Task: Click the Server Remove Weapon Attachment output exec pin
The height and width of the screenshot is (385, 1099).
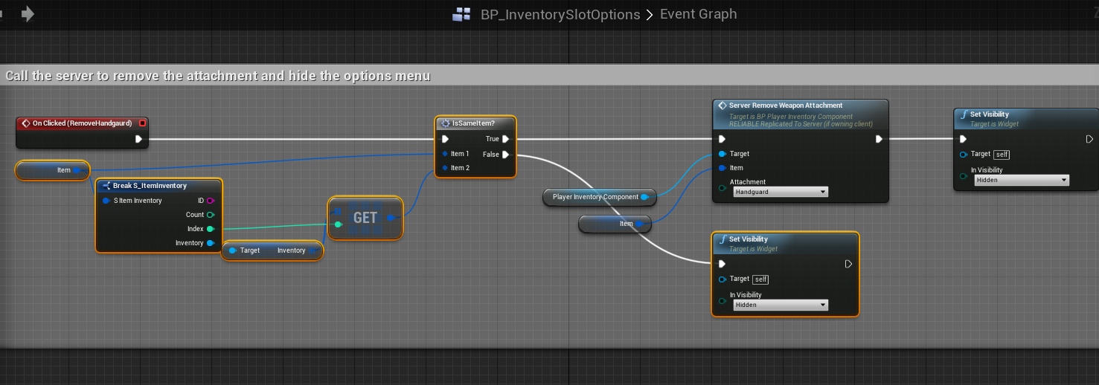Action: pyautogui.click(x=879, y=139)
